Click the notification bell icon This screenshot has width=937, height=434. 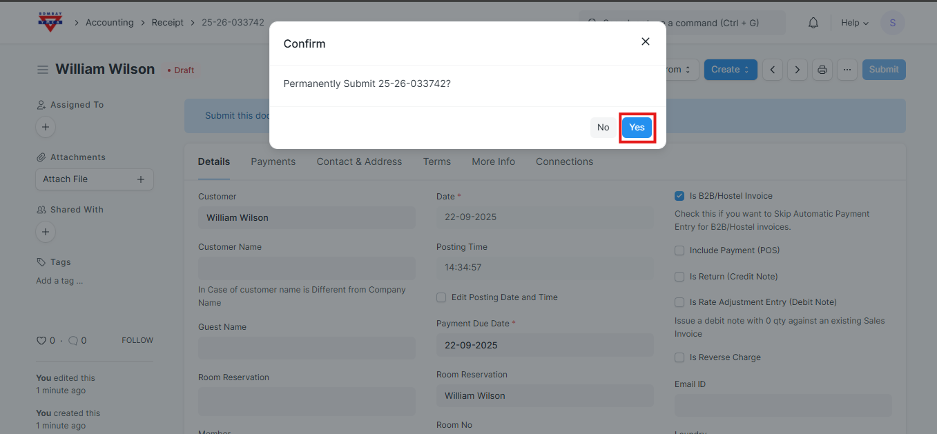tap(813, 23)
